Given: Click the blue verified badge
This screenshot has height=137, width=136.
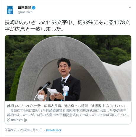Looking at the screenshot, I should click(34, 8).
